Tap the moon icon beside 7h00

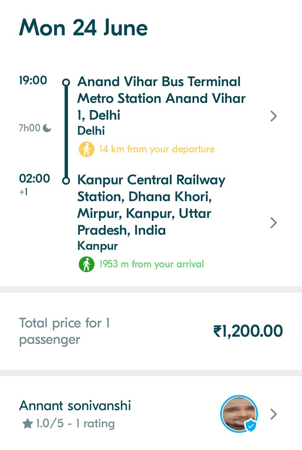(x=47, y=128)
